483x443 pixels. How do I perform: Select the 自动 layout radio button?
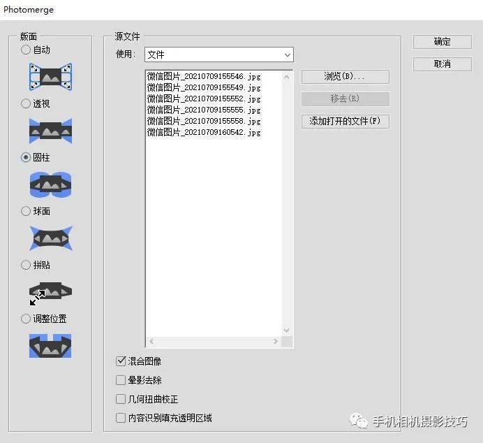(26, 50)
